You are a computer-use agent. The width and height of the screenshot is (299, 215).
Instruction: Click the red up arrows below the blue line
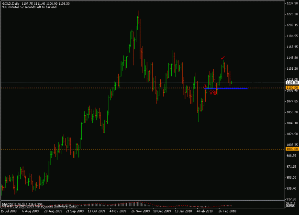(213, 93)
